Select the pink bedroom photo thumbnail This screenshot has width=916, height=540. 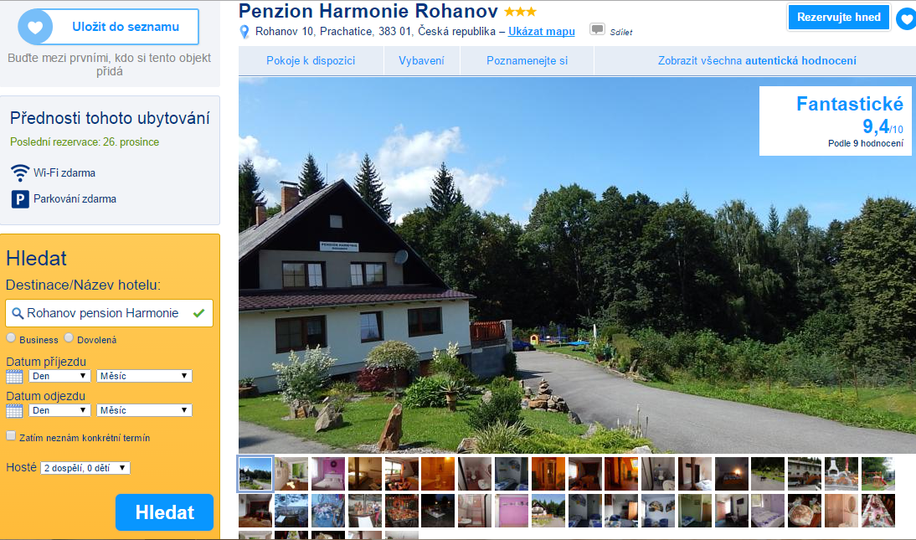pyautogui.click(x=327, y=473)
